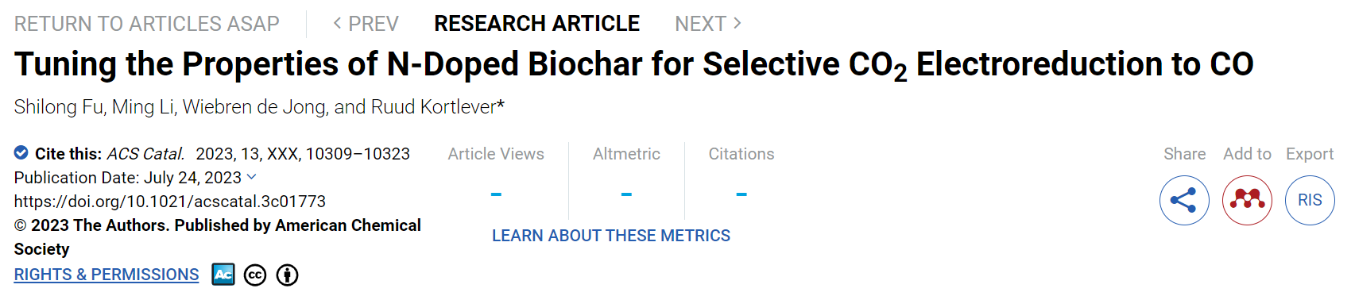Click the right chevron after NEXT

pyautogui.click(x=737, y=24)
